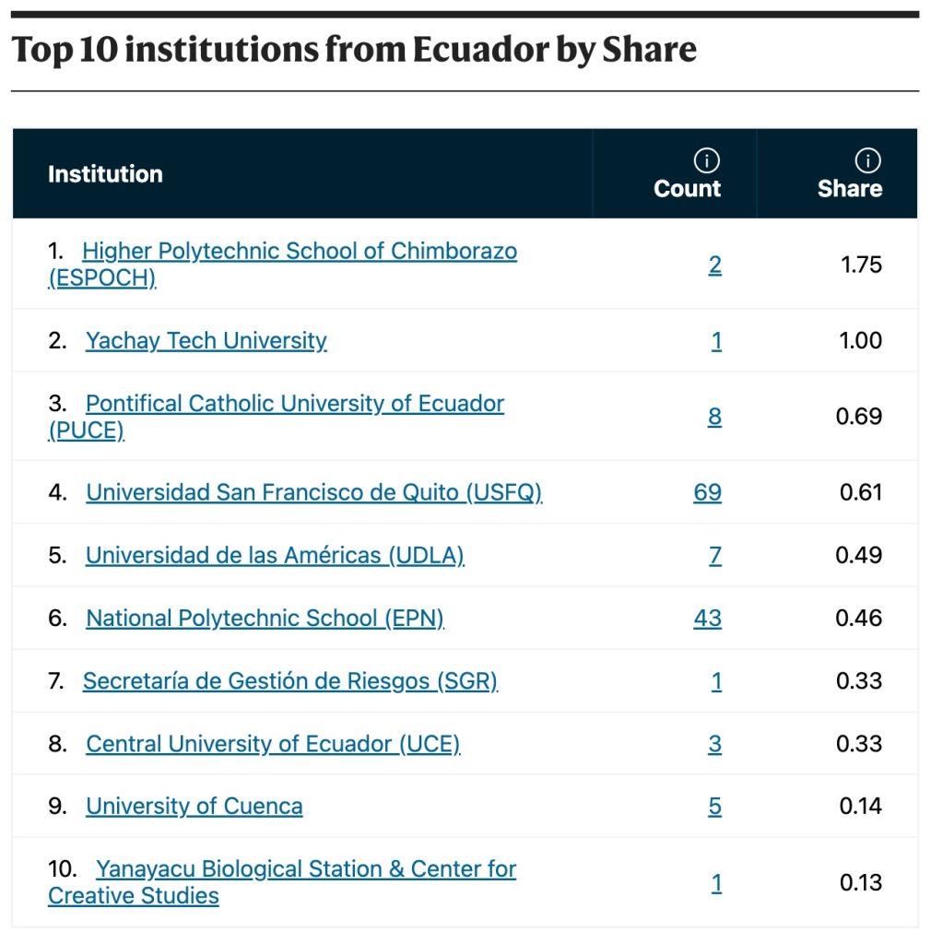The image size is (931, 944).
Task: Open Universidad de las Américas link
Action: (x=275, y=556)
